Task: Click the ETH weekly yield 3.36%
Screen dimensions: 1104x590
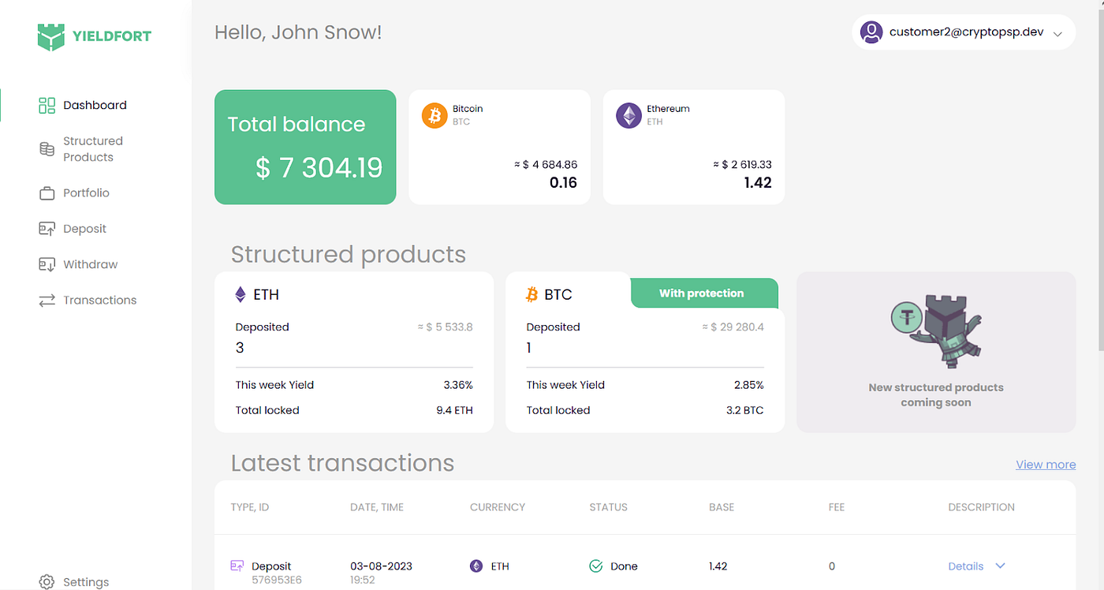Action: (x=458, y=385)
